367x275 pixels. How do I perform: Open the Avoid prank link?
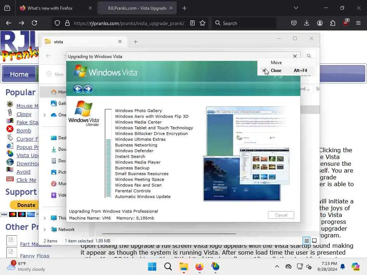coord(23,172)
